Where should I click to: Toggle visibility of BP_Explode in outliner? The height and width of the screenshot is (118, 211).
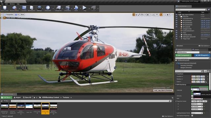(x=176, y=27)
